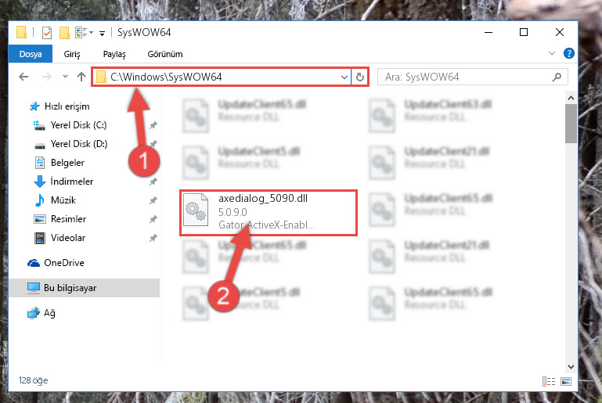
Task: Toggle the pin next to Videolar
Action: [153, 238]
